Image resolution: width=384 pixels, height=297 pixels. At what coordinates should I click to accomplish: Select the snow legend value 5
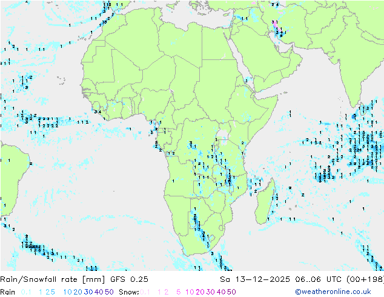[x=179, y=292]
